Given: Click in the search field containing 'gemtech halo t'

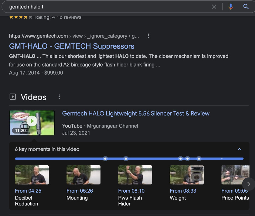Looking at the screenshot, I should pyautogui.click(x=107, y=7).
